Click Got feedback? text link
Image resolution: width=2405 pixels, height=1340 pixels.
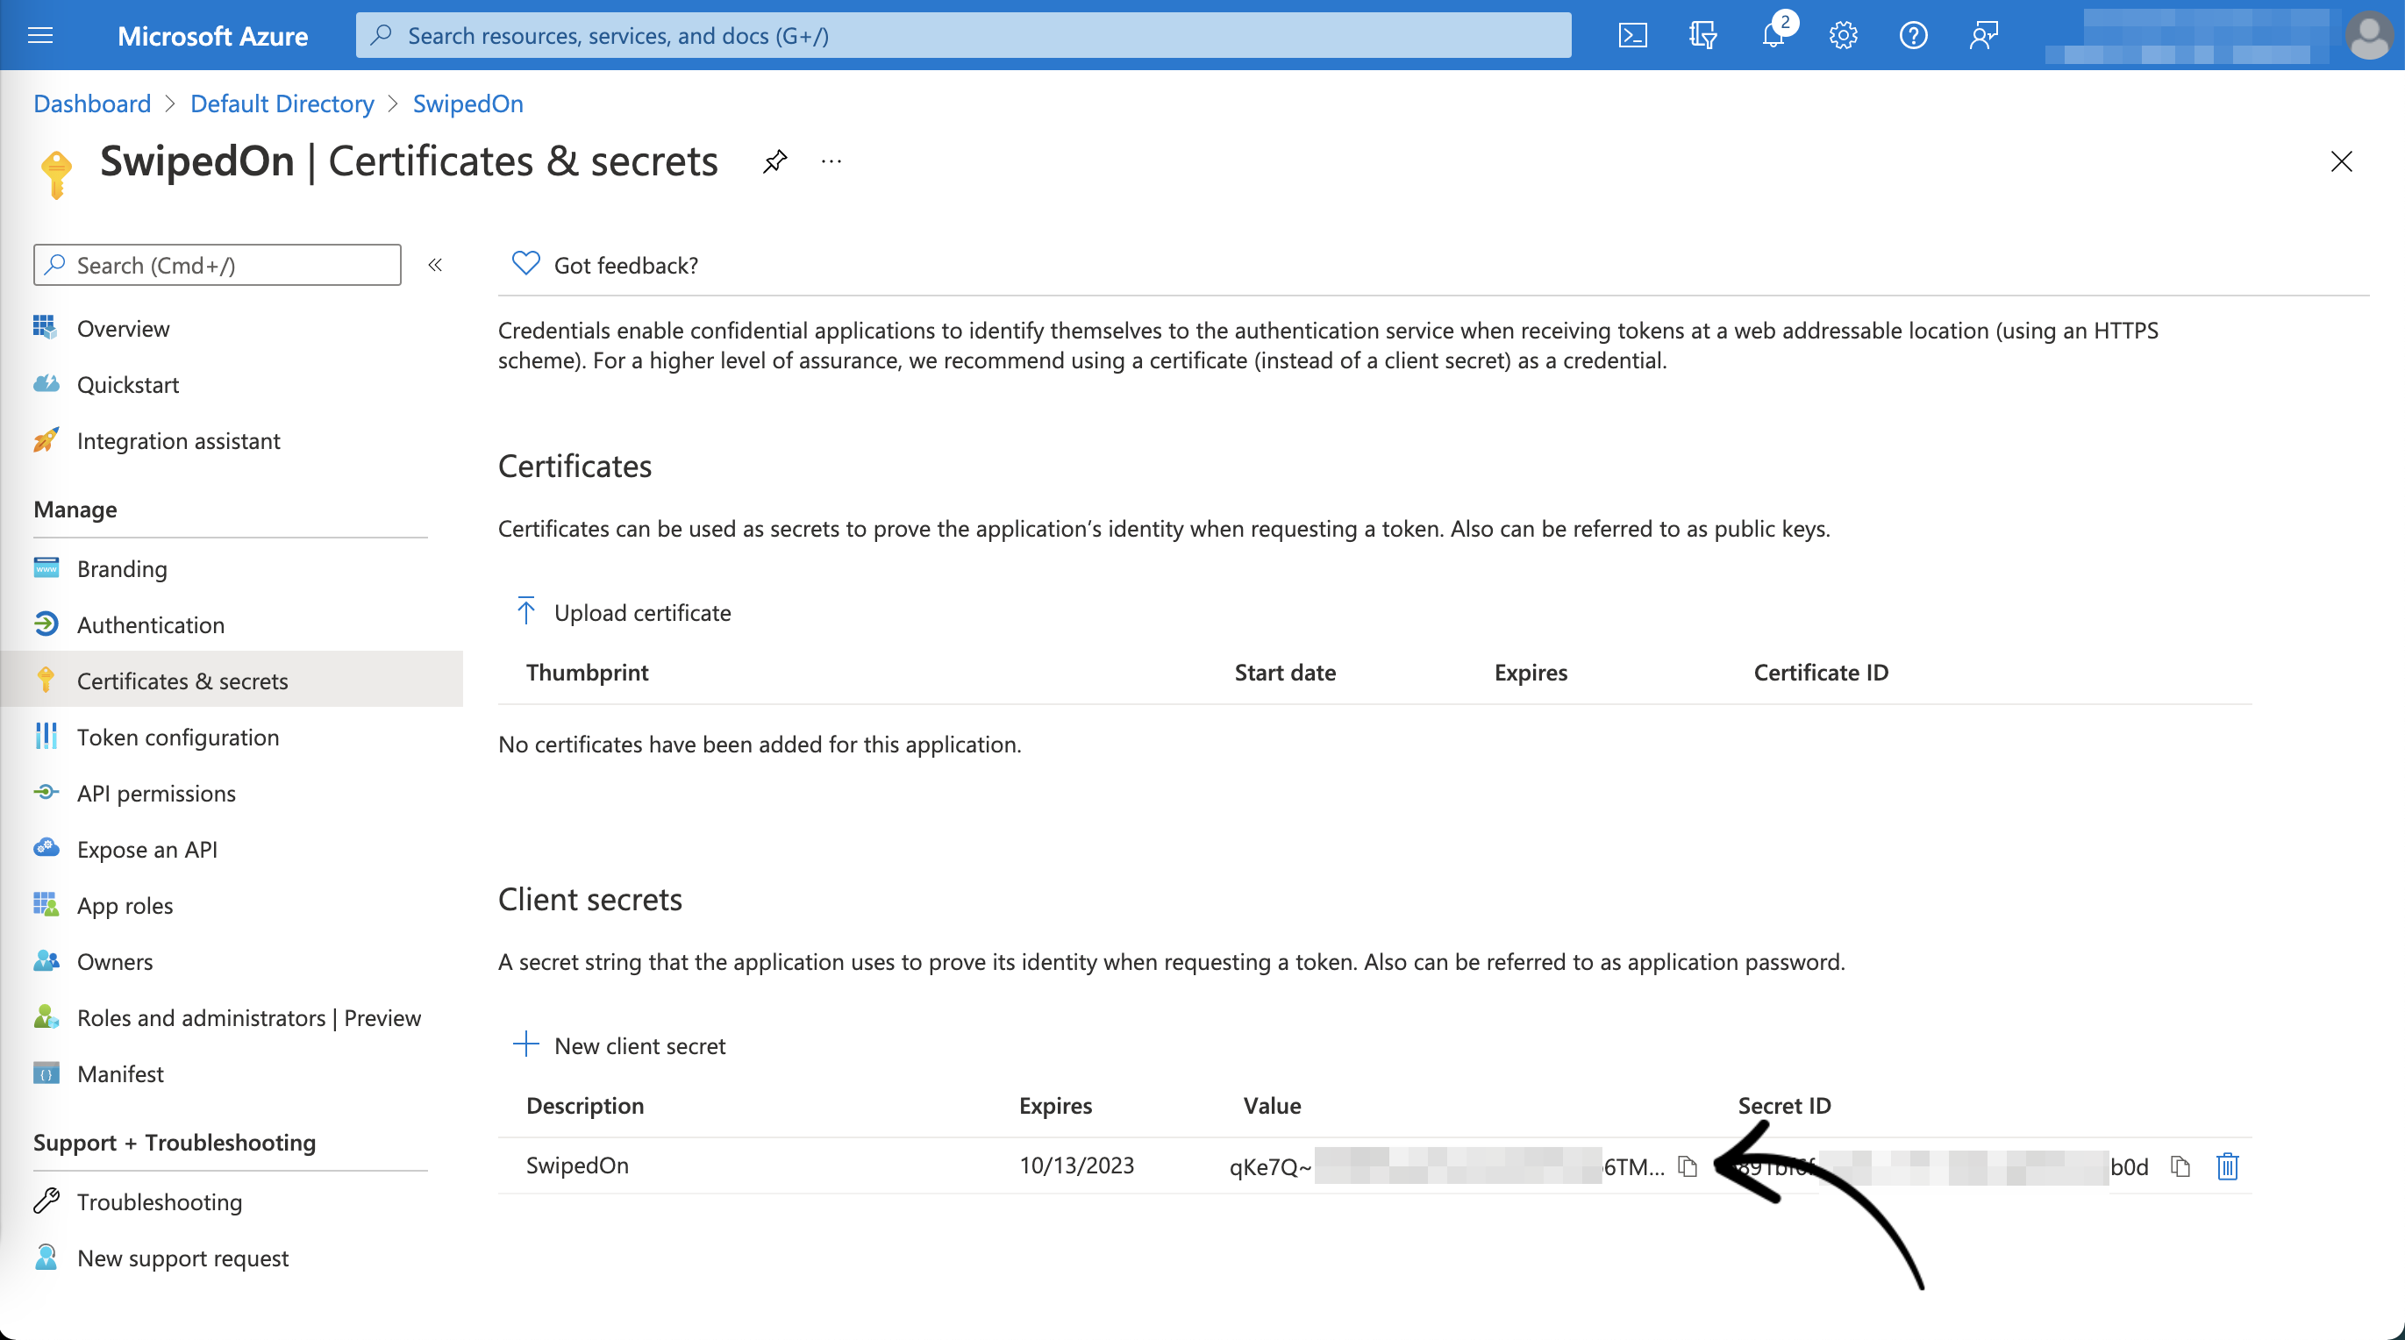click(625, 265)
